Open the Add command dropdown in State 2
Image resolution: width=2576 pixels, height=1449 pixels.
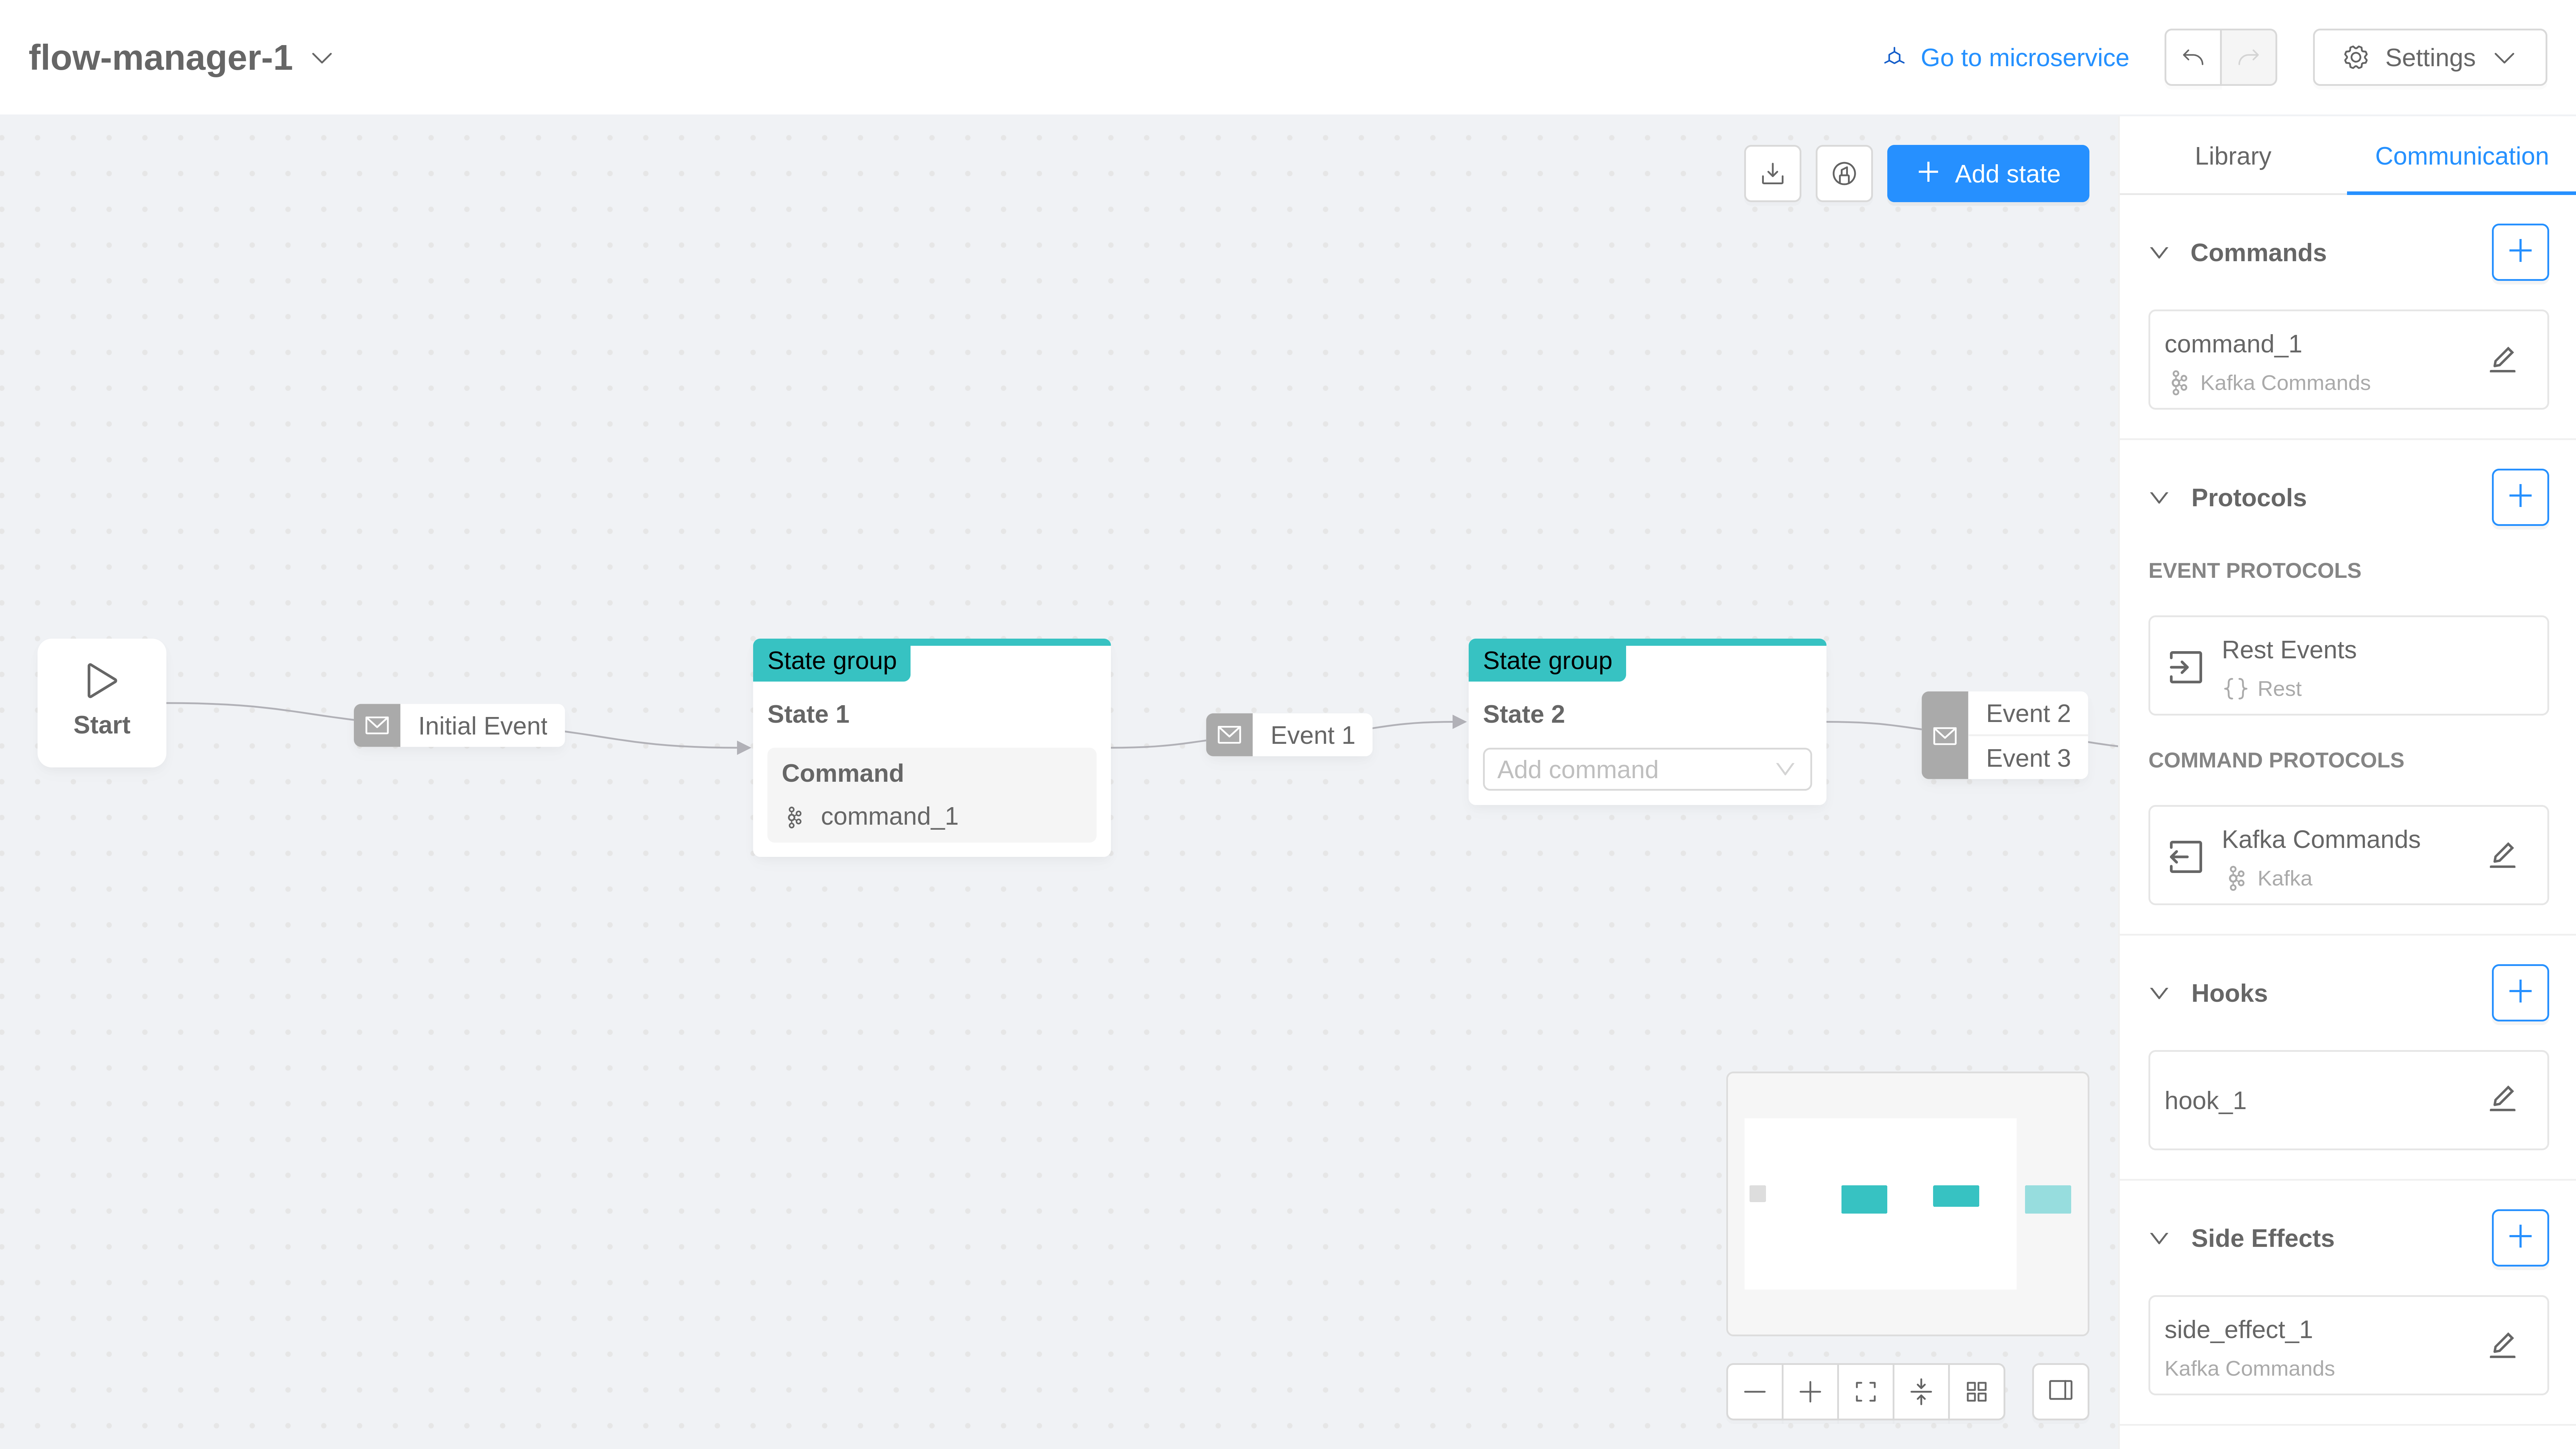(1646, 769)
